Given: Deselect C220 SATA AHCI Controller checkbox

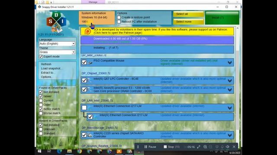Looking at the screenshot, I should 84,135.
